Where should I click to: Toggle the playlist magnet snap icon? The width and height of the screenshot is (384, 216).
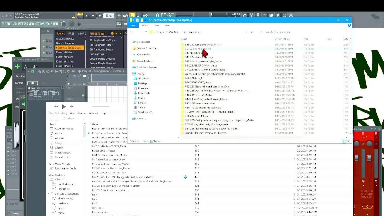pos(33,71)
